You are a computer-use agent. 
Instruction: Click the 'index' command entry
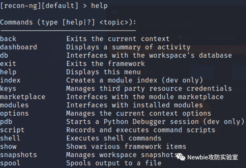pyautogui.click(x=10, y=80)
